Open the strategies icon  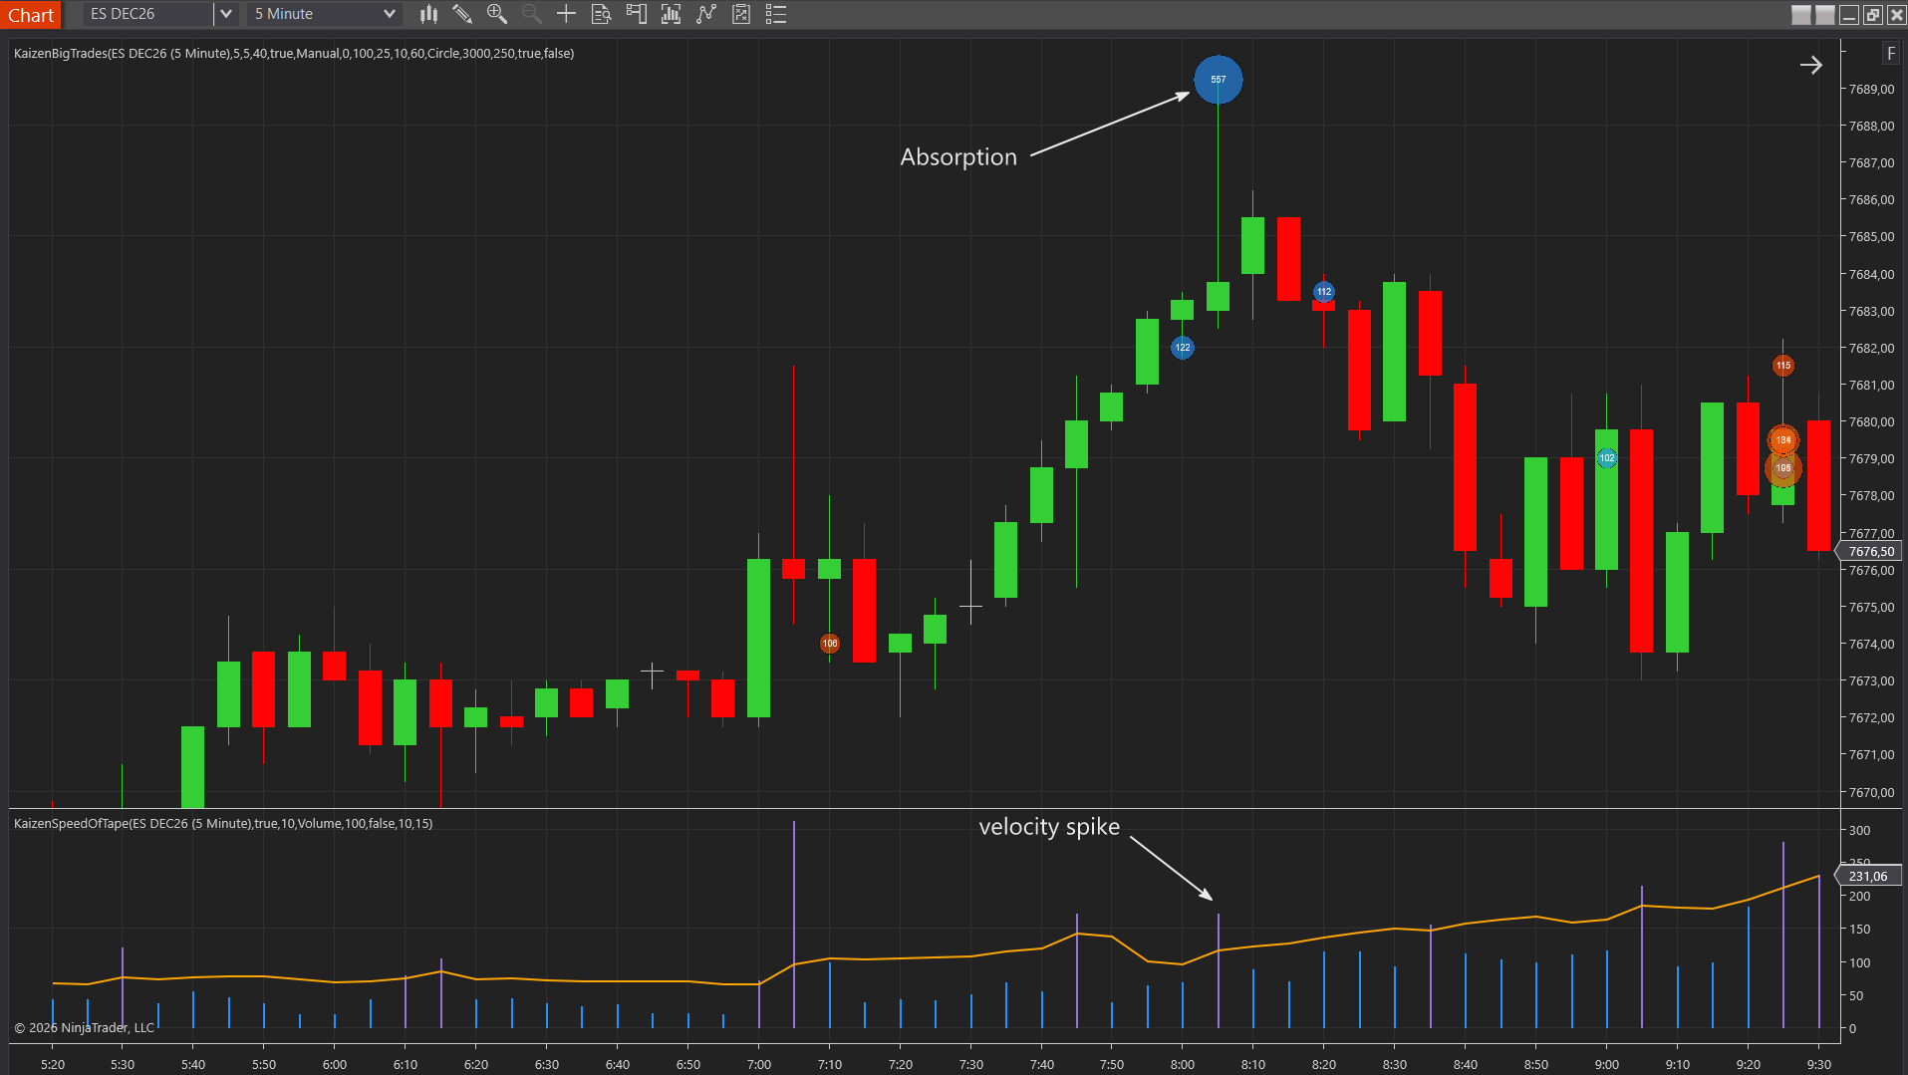pyautogui.click(x=741, y=14)
